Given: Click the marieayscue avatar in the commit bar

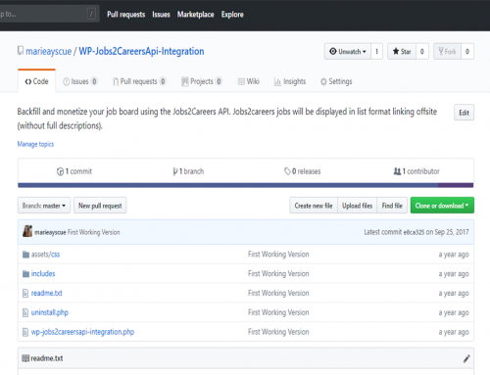Looking at the screenshot, I should tap(27, 231).
